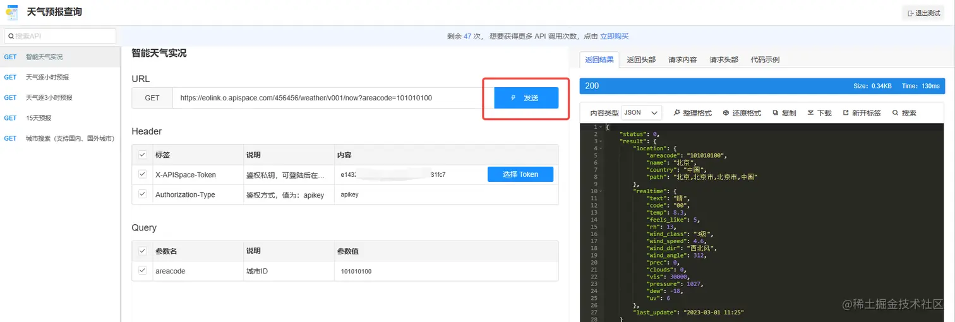Follow the 立即购买 link
Screen dimensions: 955x322
(x=614, y=36)
